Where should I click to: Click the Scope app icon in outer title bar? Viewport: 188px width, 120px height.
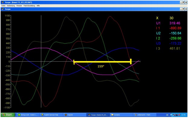[x=3, y=2]
